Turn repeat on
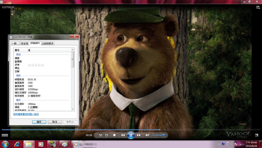This screenshot has height=148, width=262. pyautogui.click(x=107, y=135)
